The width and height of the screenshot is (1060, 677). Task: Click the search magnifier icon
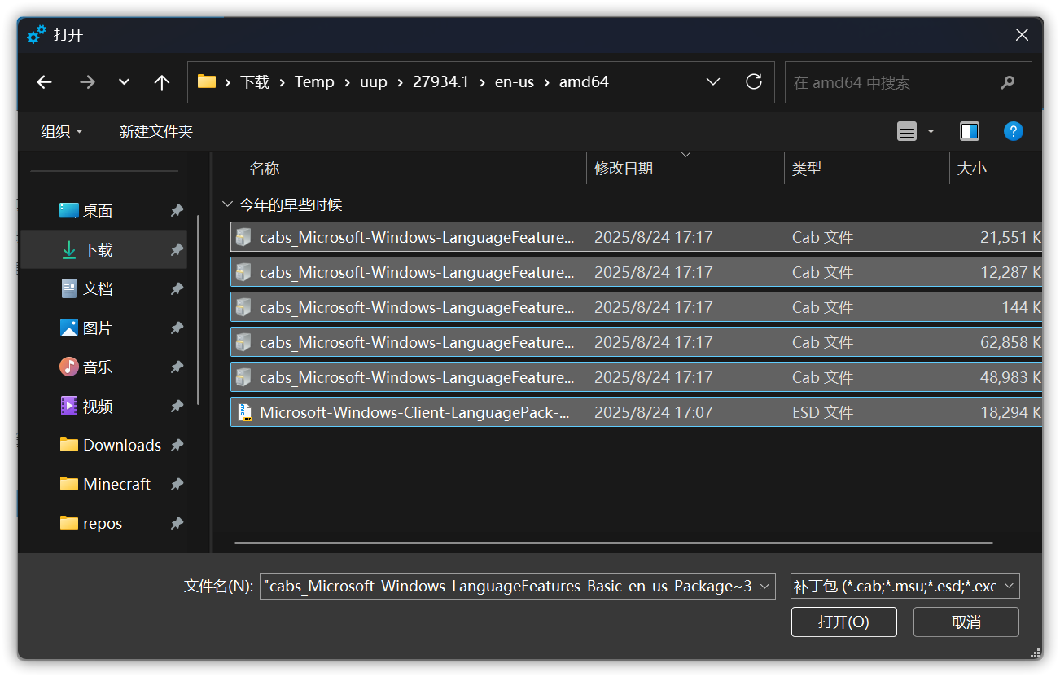click(1008, 82)
